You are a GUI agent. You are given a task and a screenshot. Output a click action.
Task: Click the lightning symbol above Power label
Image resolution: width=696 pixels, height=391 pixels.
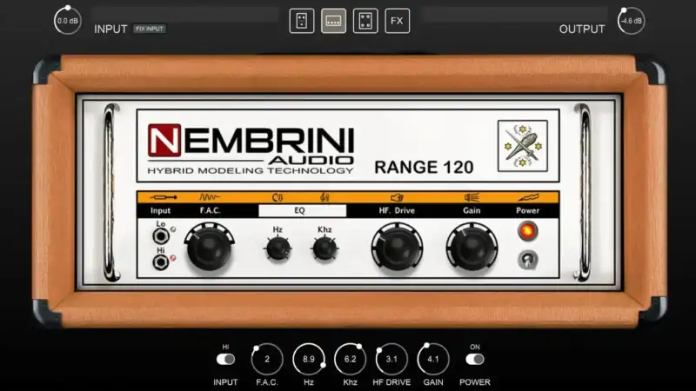pyautogui.click(x=528, y=197)
